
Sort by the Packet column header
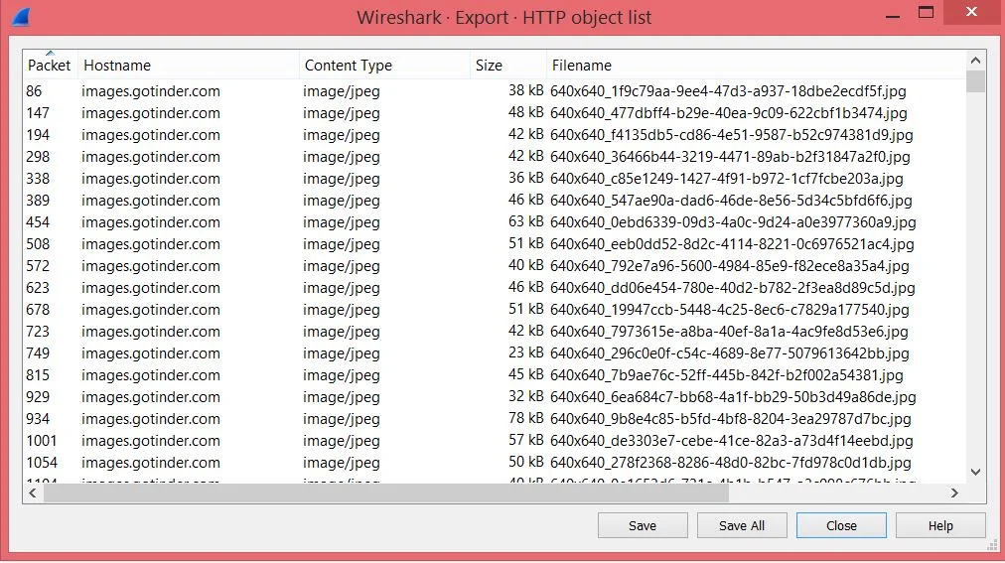[50, 65]
